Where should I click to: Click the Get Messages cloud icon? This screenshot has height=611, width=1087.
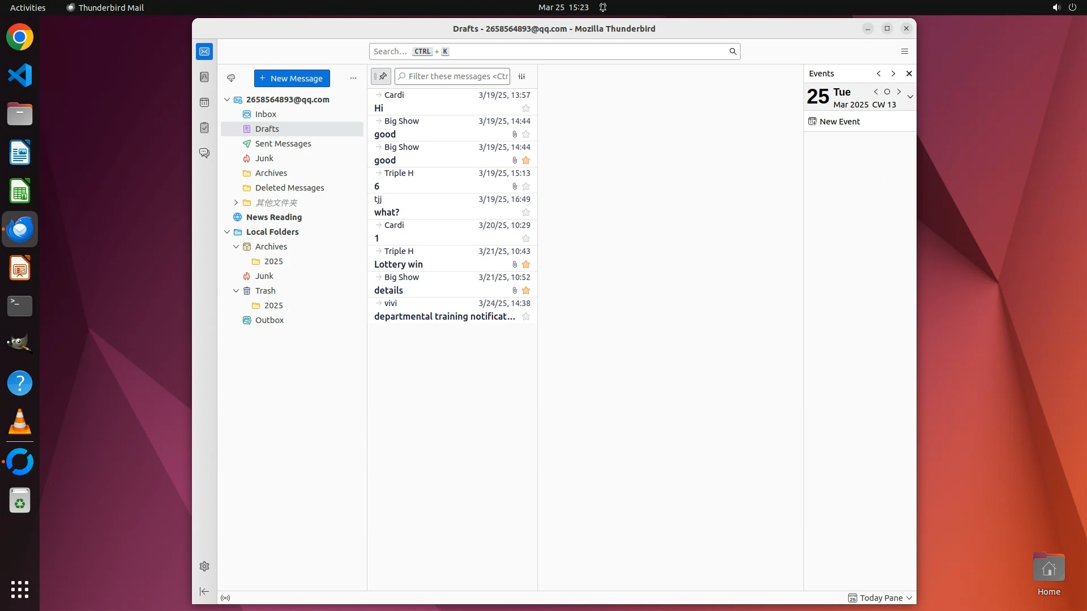pyautogui.click(x=231, y=78)
